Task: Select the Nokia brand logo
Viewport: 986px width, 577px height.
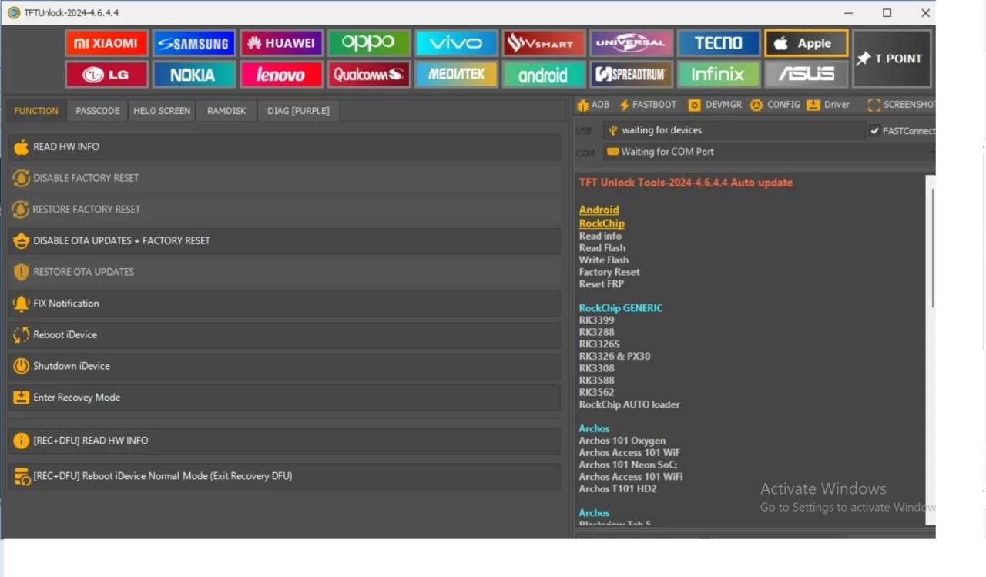Action: tap(193, 75)
